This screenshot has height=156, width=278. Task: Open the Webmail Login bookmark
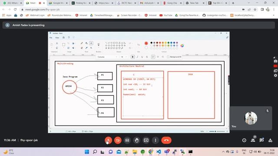click(35, 16)
